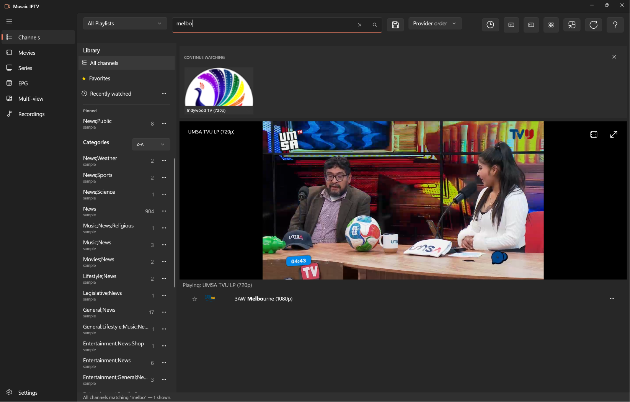630x402 pixels.
Task: Close the Continue Watching section
Action: [614, 57]
